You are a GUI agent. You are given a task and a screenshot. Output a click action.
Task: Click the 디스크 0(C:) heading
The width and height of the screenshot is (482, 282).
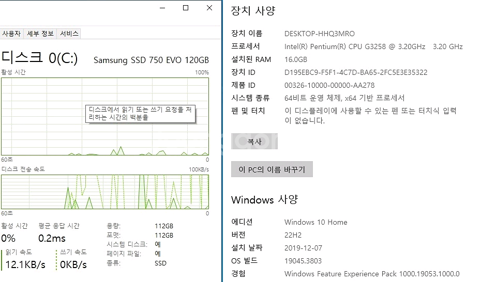[x=40, y=58]
